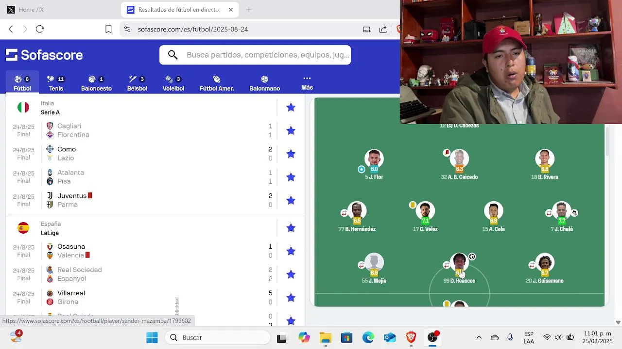The image size is (622, 349).
Task: Toggle favorite star for Real Sociedad vs Espanyol
Action: click(x=291, y=274)
